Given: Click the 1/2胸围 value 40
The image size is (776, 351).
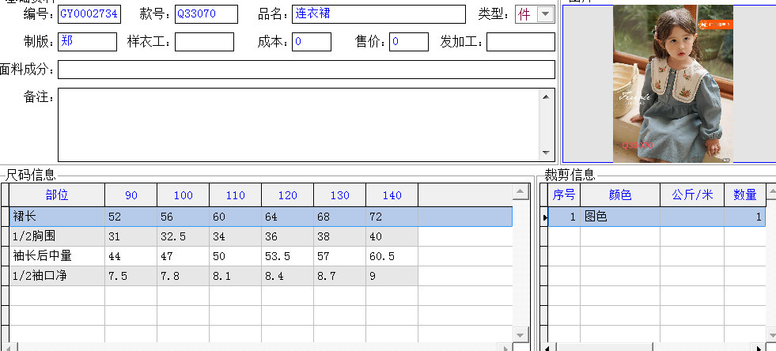Looking at the screenshot, I should click(x=392, y=236).
